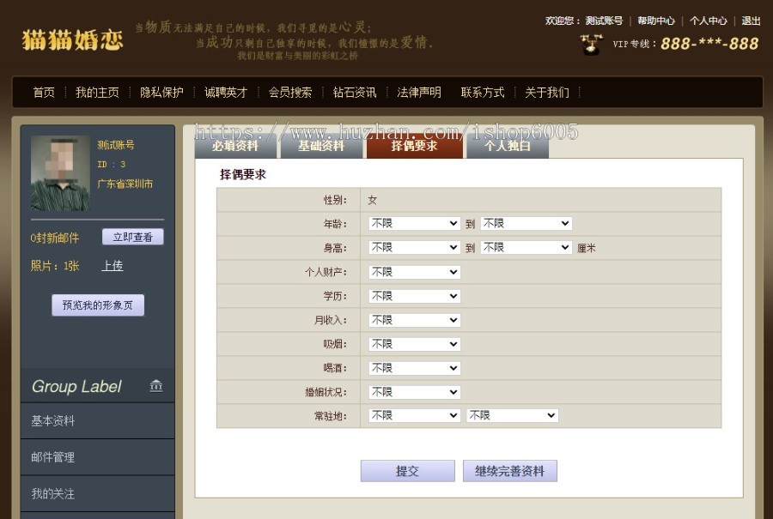This screenshot has height=519, width=773.
Task: Open 关于我们 in the navigation bar
Action: pos(547,93)
